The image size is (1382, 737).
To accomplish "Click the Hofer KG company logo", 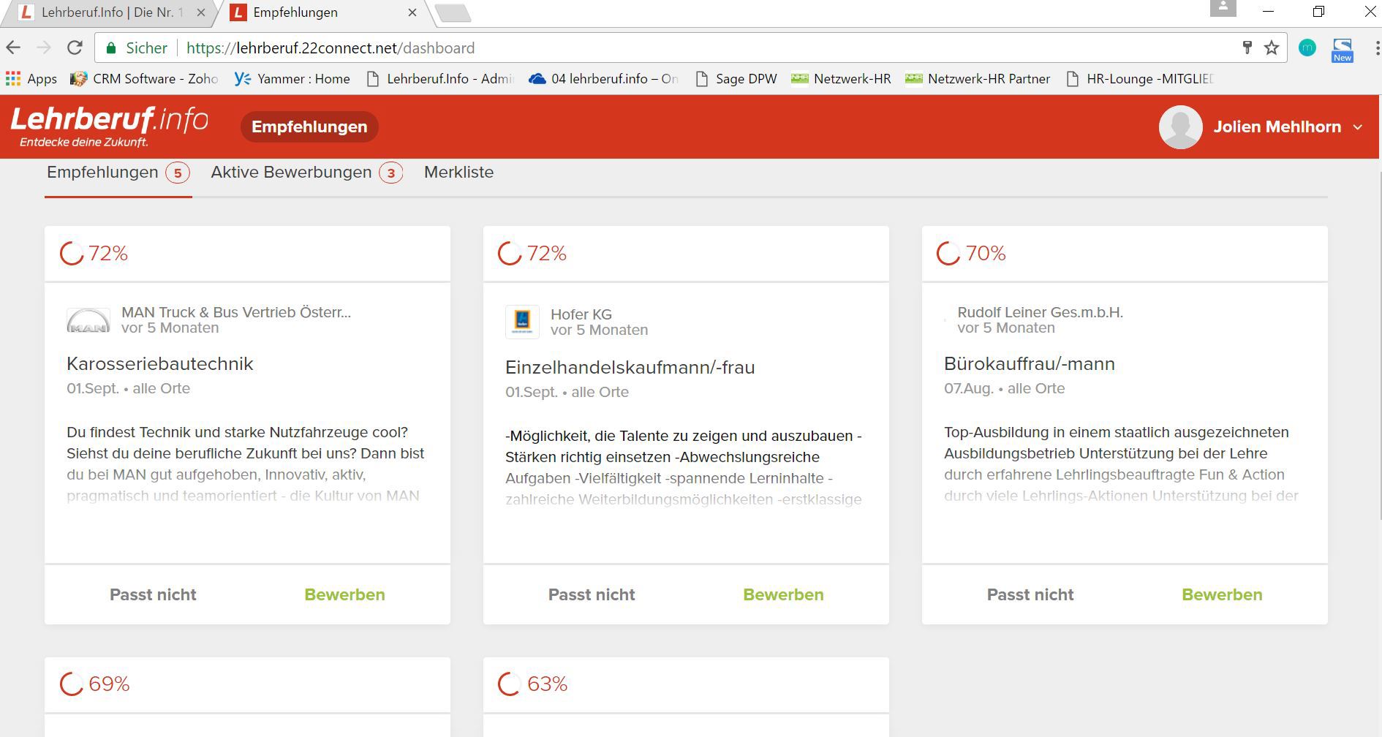I will tap(522, 322).
